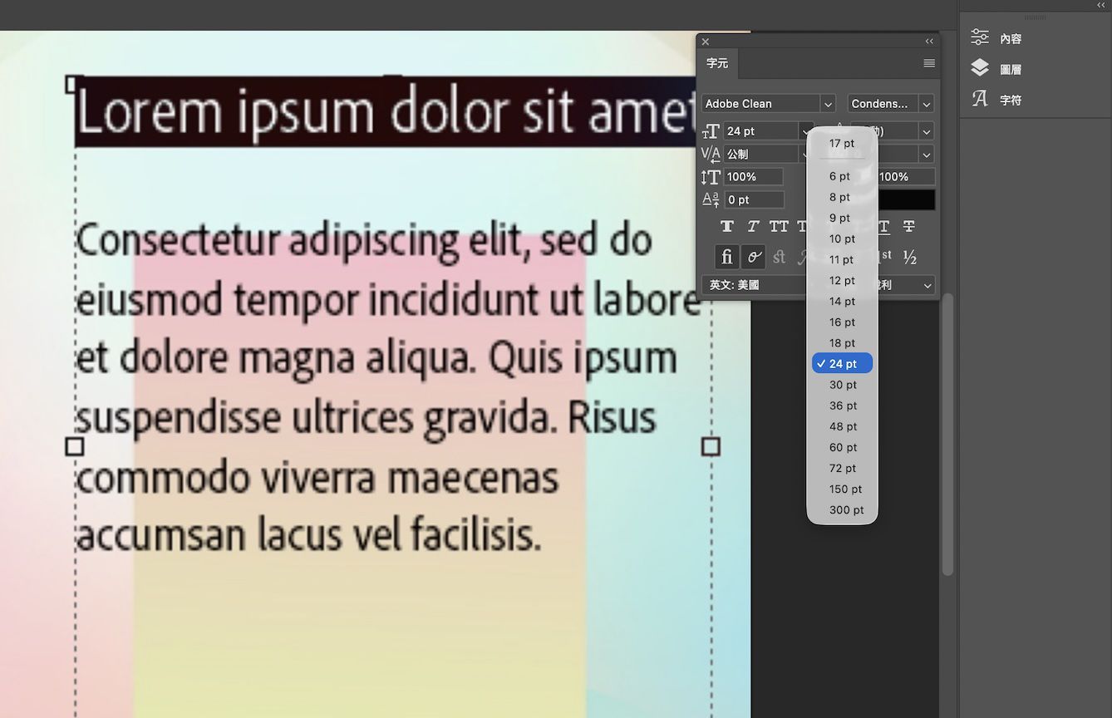
Task: Choose 60 pt font size
Action: pos(842,447)
